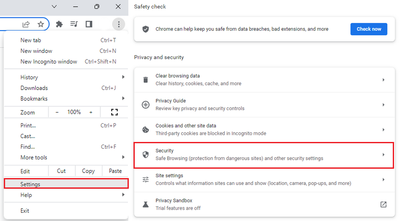Open Cookies and other site data
This screenshot has width=400, height=221.
coord(264,130)
